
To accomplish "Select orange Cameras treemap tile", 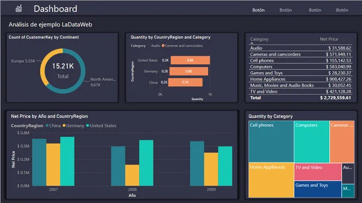I will click(342, 142).
